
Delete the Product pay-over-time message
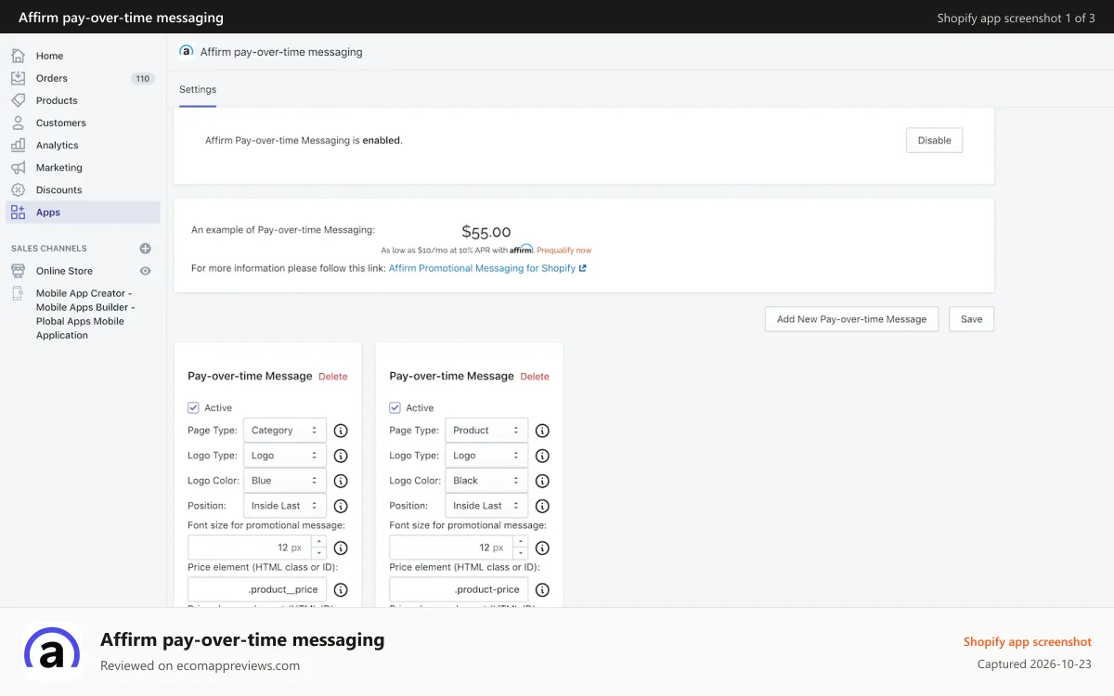coord(535,377)
